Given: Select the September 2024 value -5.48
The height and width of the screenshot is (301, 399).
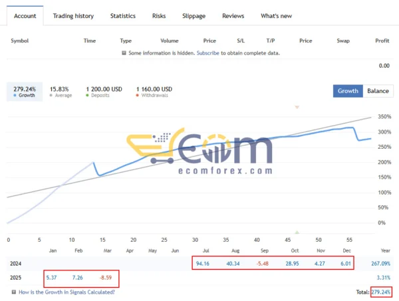Looking at the screenshot, I should click(x=263, y=263).
